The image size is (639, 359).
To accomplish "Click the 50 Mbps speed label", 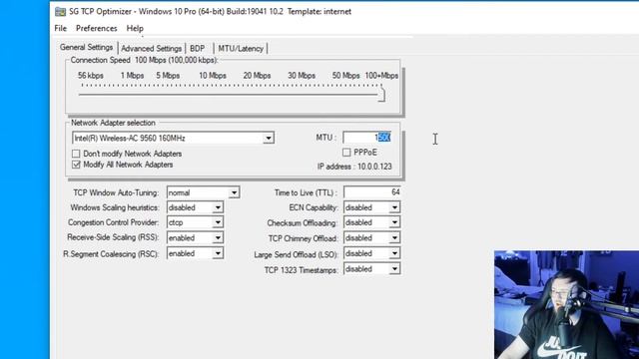I will tap(346, 76).
